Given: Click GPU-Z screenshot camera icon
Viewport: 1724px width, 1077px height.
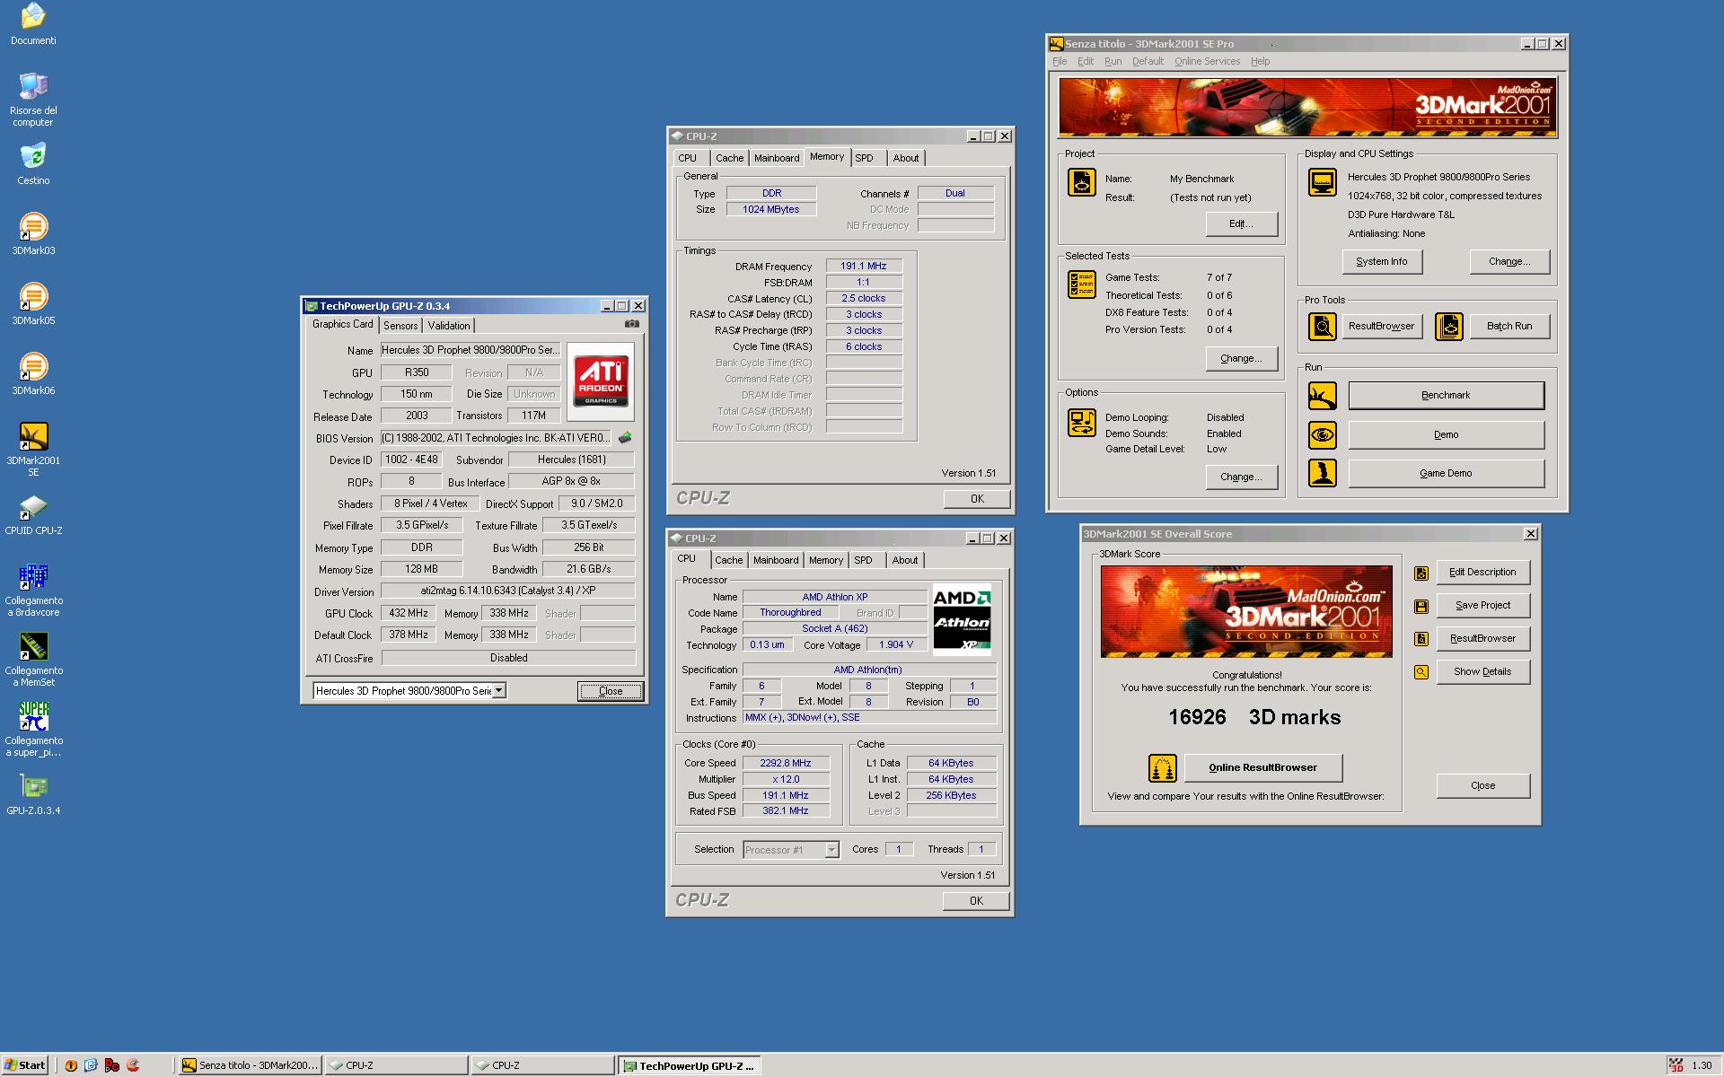Looking at the screenshot, I should [632, 324].
